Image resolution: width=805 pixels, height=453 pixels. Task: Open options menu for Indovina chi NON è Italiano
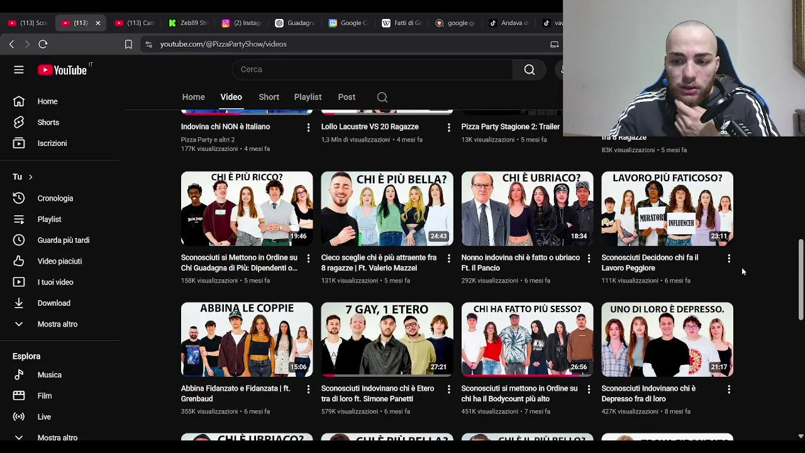tap(308, 128)
